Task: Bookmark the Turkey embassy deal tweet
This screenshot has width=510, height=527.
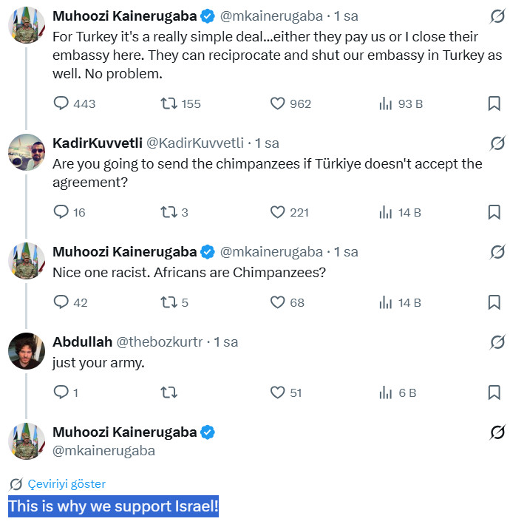Action: point(494,104)
